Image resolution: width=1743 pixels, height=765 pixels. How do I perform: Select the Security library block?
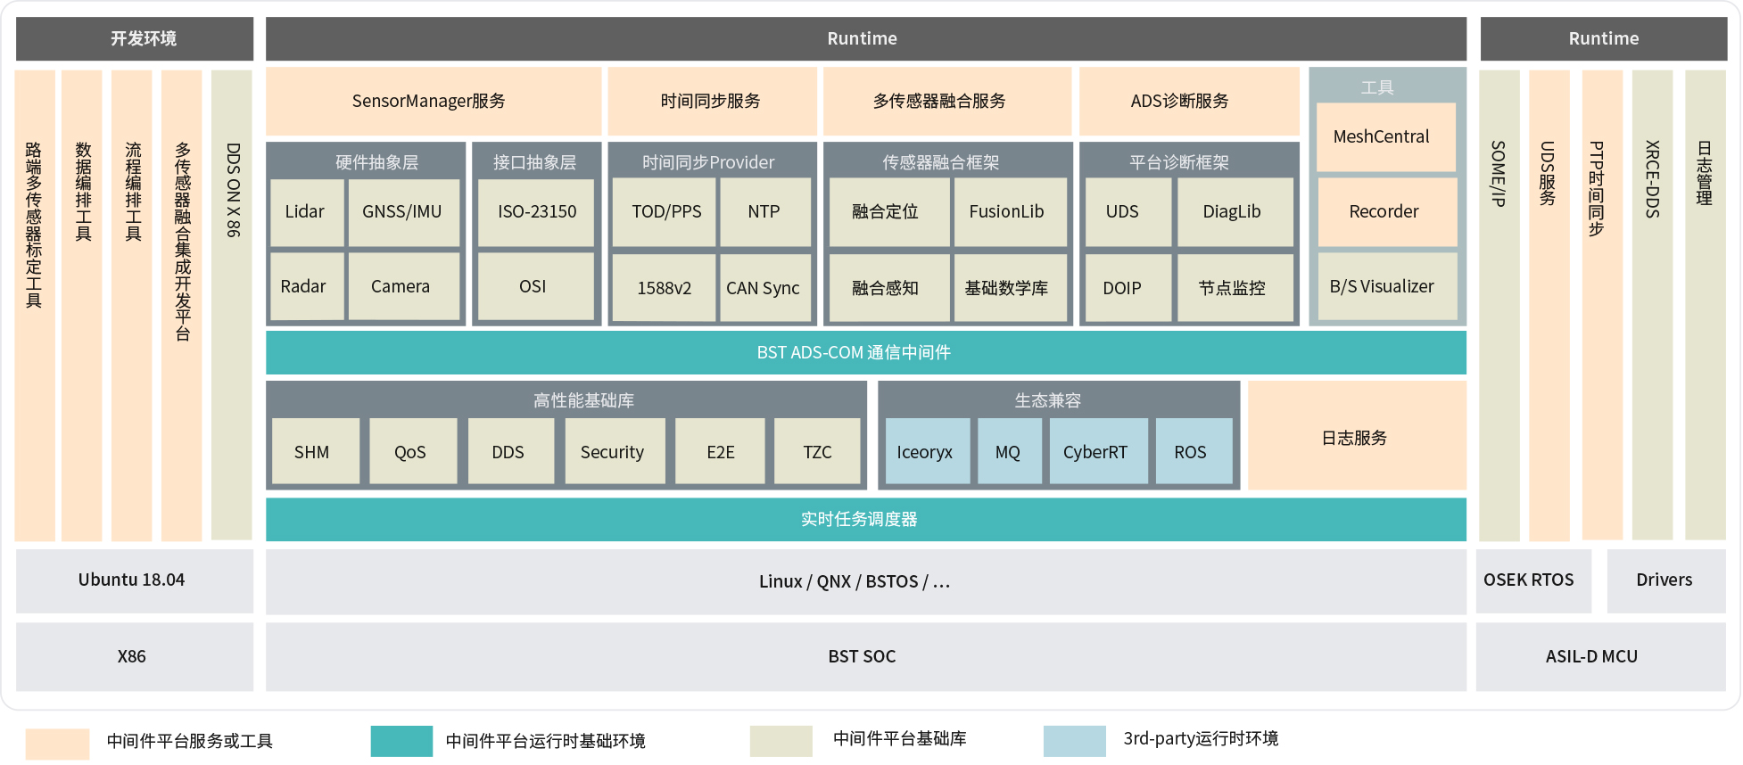coord(613,452)
